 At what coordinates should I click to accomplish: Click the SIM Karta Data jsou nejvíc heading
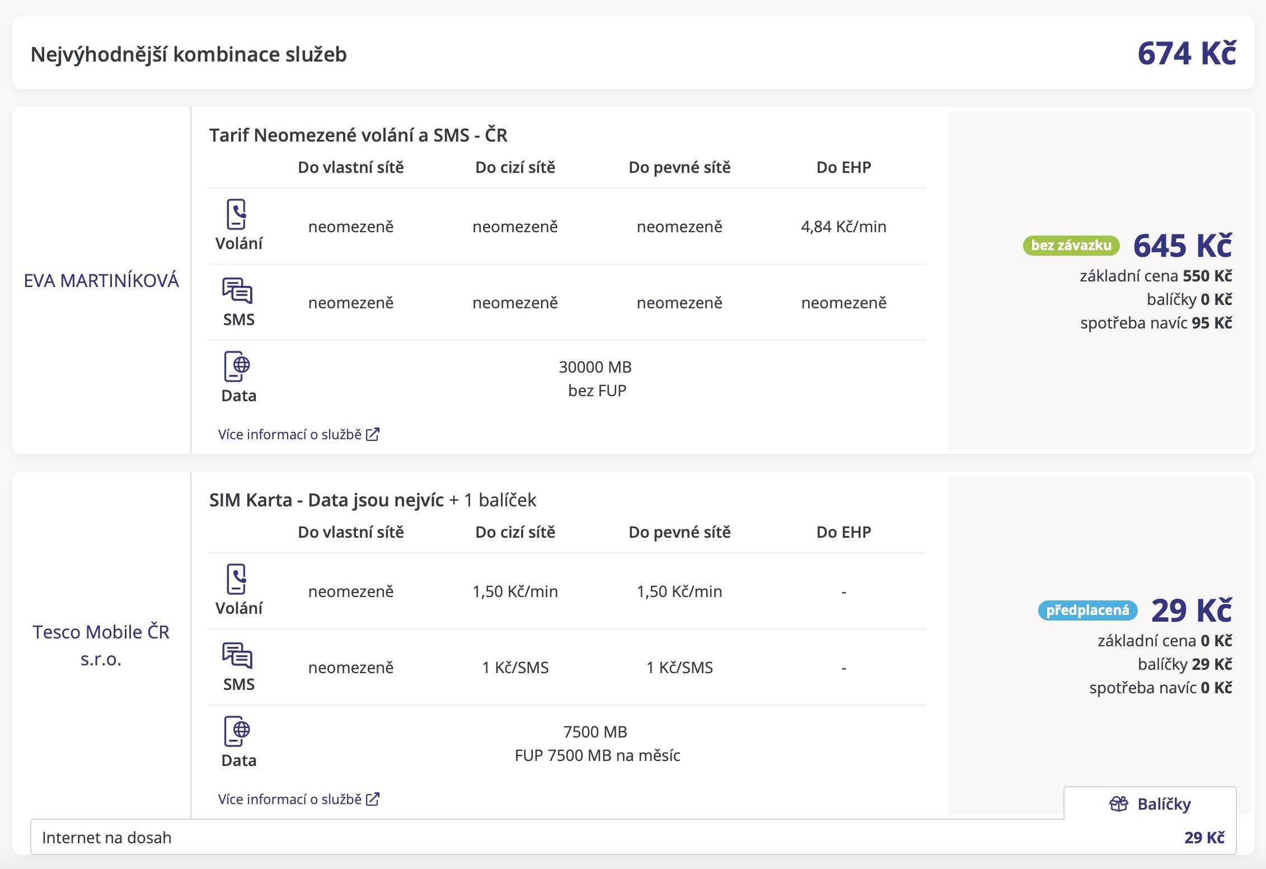(x=326, y=500)
